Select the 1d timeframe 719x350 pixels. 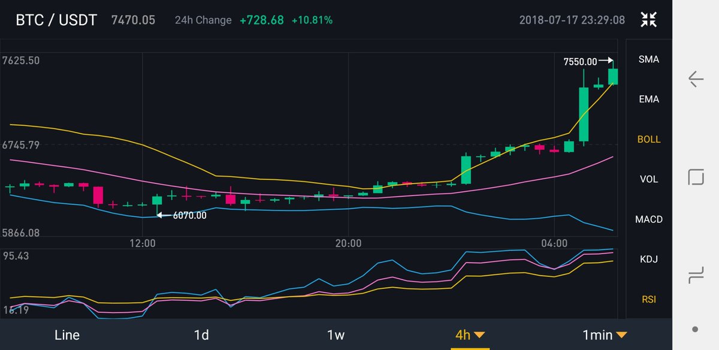(201, 335)
